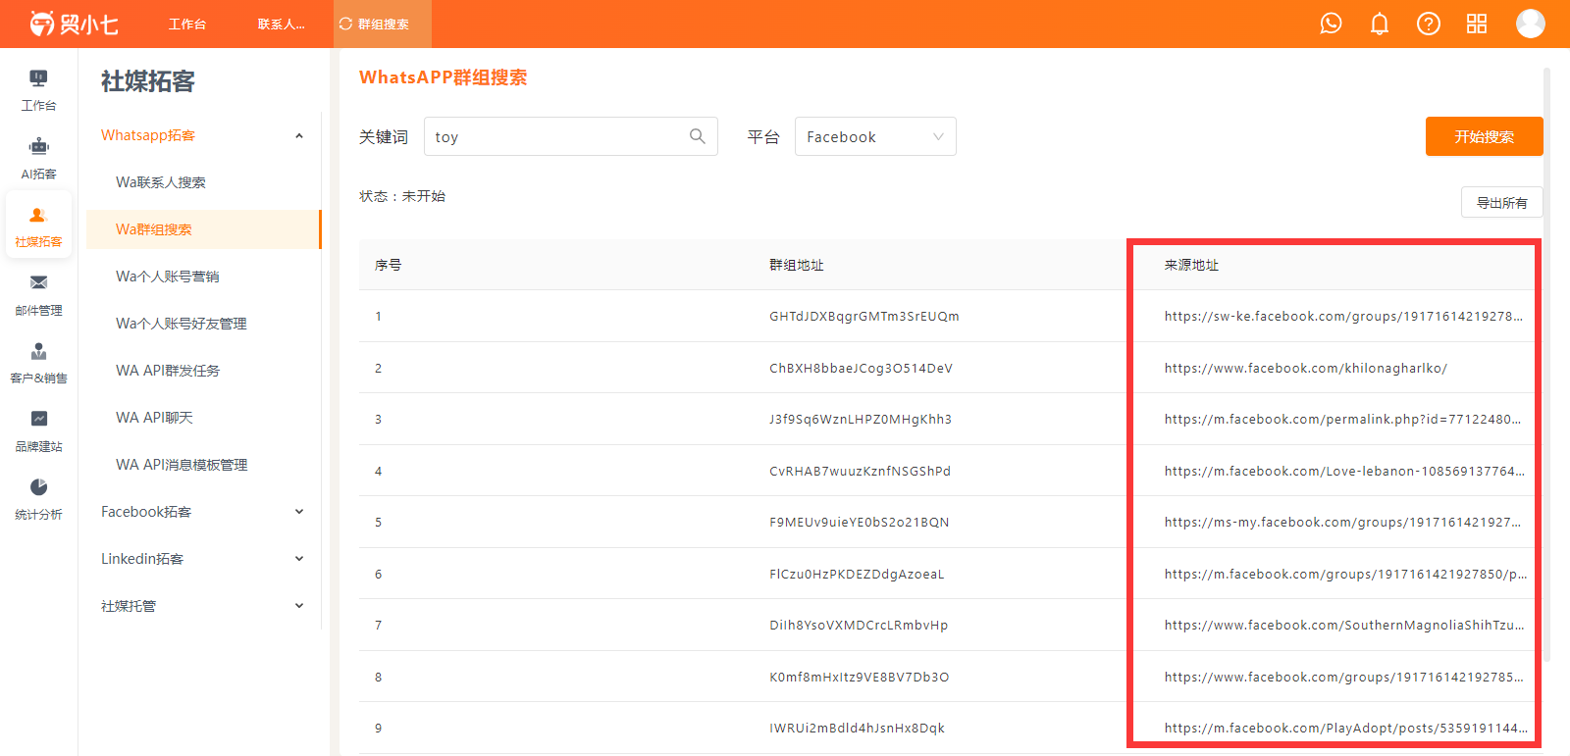
Task: Open AI拓客 in the left sidebar
Action: 38,159
